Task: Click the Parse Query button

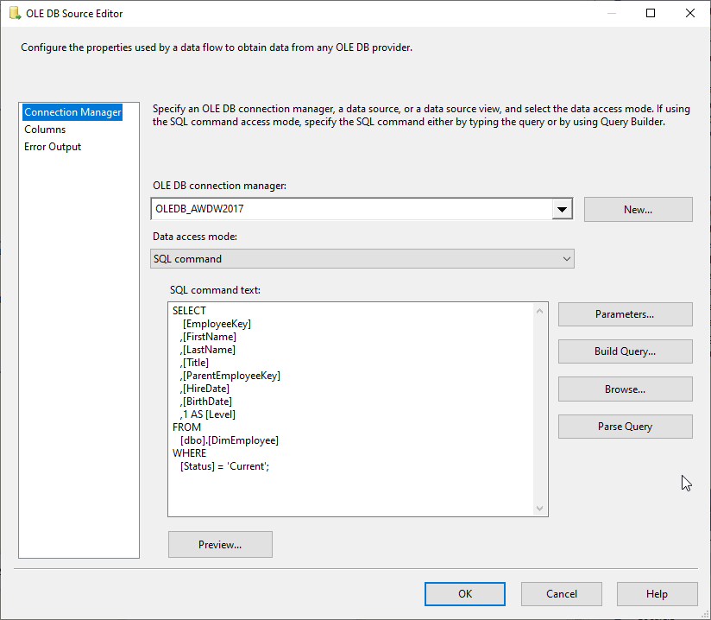Action: pyautogui.click(x=625, y=427)
